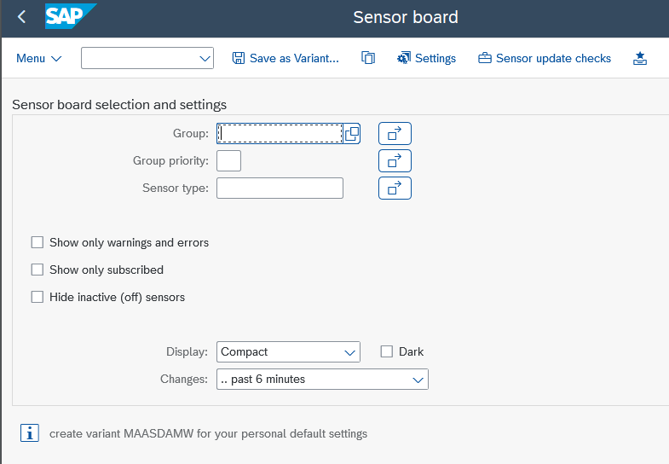This screenshot has height=464, width=669.
Task: Click multiple selection button for Group row
Action: (x=395, y=133)
